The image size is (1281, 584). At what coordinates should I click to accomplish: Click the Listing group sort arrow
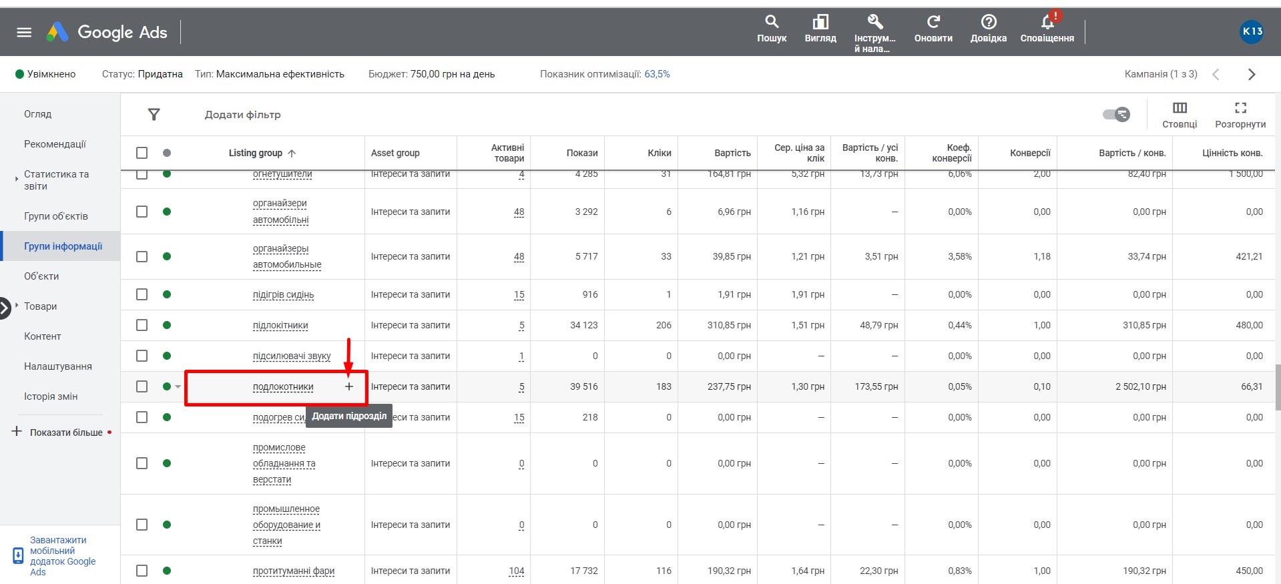tap(292, 153)
